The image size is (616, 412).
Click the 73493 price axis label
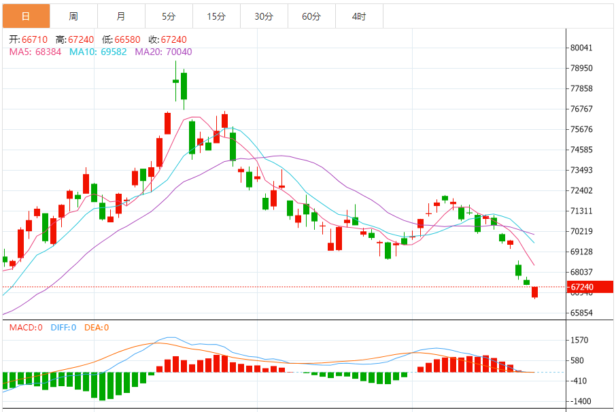tap(581, 171)
